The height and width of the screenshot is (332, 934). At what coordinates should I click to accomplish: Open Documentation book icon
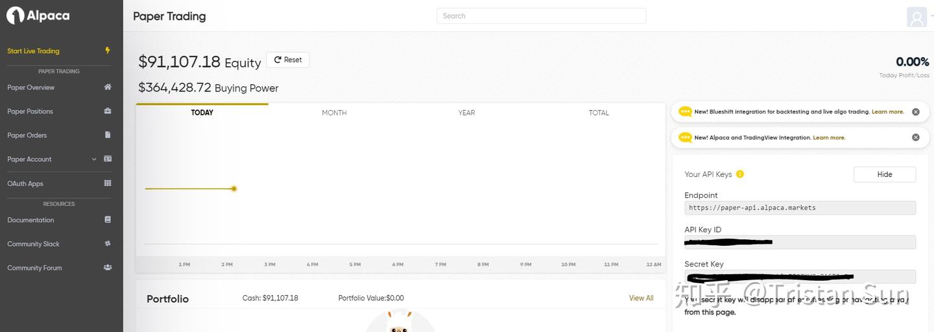pos(108,220)
